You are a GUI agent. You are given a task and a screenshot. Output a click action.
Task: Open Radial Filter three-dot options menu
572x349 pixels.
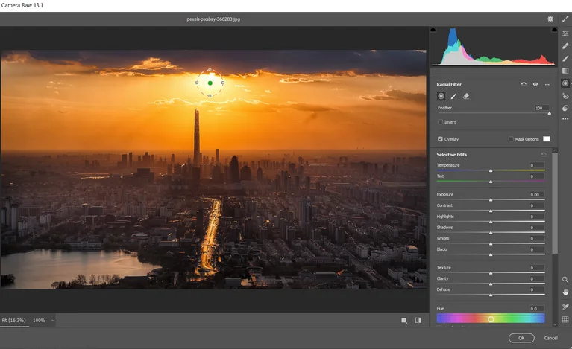547,84
